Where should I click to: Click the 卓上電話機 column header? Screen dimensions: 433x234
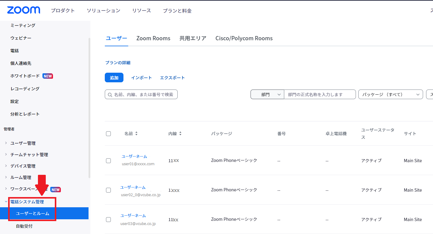tap(336, 134)
